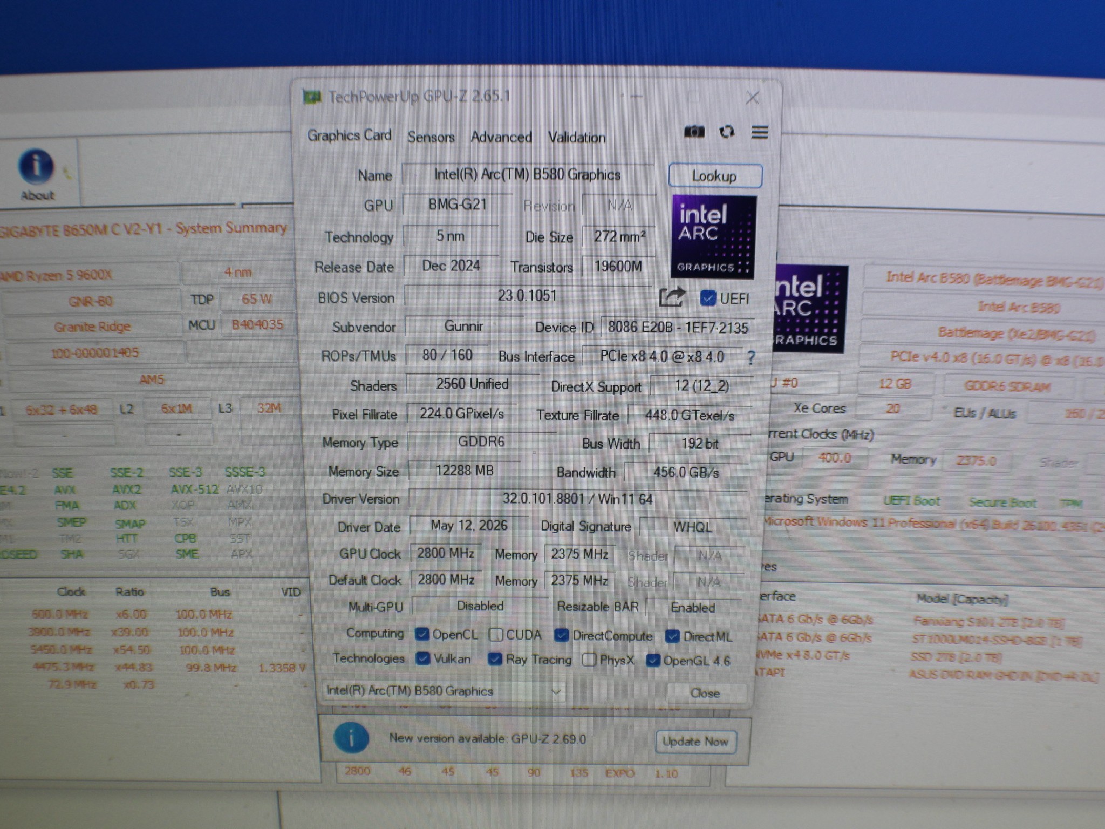Click the Bus Interface question mark
1105x829 pixels.
tap(751, 357)
